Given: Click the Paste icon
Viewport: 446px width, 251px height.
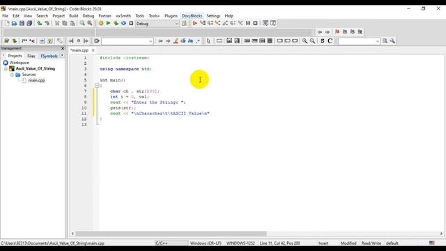Looking at the screenshot, I should tap(72, 23).
